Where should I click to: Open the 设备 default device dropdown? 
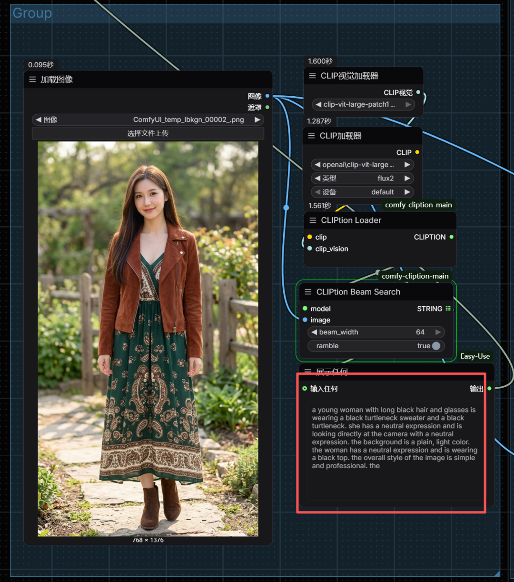[x=362, y=192]
